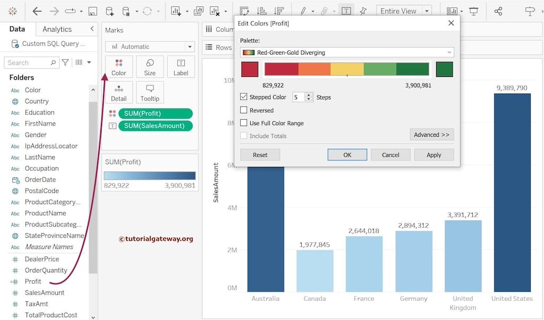Click the Tooltip marks button
544x320 pixels.
(x=150, y=92)
